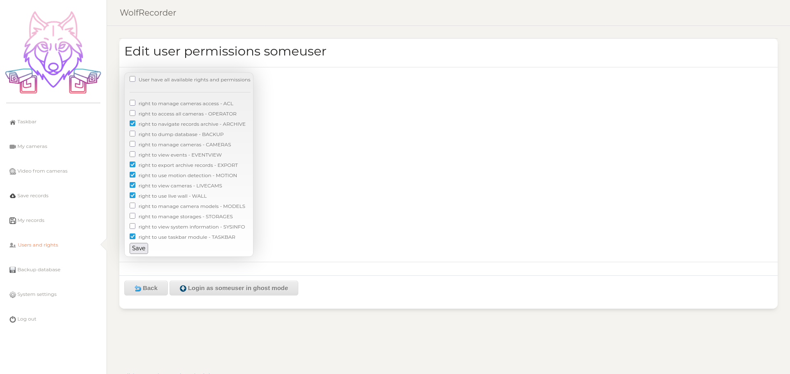Uncheck the ARCHIVE records navigation right
The width and height of the screenshot is (790, 374).
coord(132,124)
